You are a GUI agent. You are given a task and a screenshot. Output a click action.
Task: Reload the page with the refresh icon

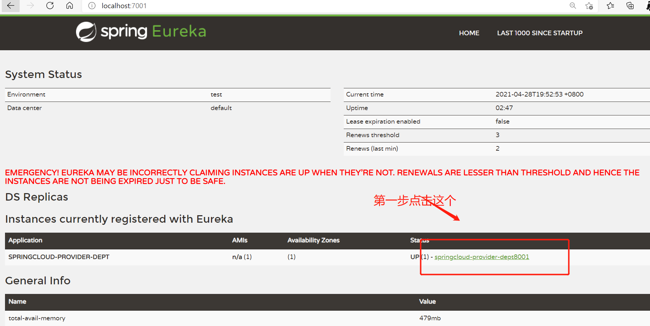pos(50,6)
